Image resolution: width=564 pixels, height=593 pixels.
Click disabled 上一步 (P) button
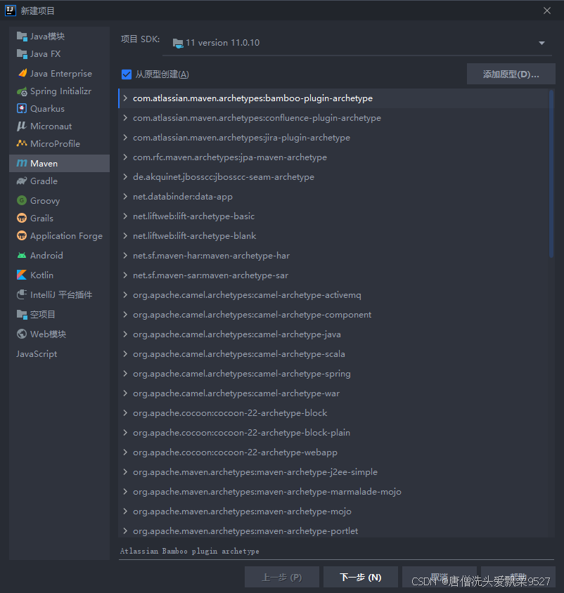[281, 577]
